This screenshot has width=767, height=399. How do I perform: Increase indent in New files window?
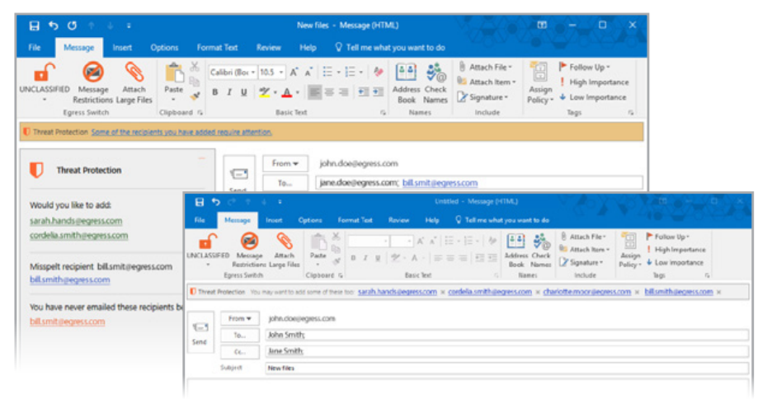pyautogui.click(x=378, y=92)
